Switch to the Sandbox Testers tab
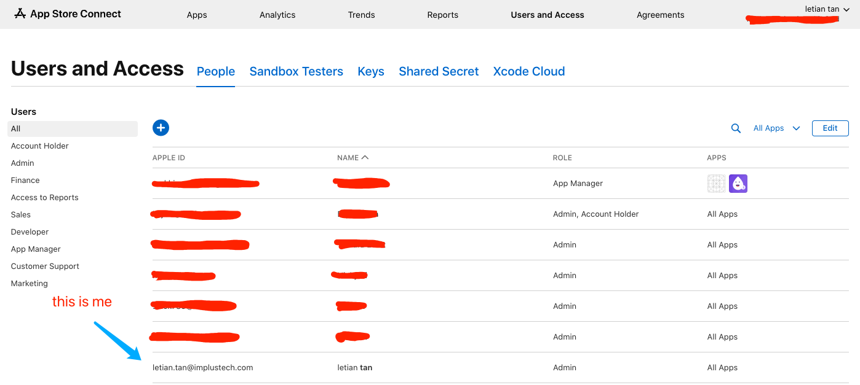Screen dimensions: 860x385 (297, 71)
